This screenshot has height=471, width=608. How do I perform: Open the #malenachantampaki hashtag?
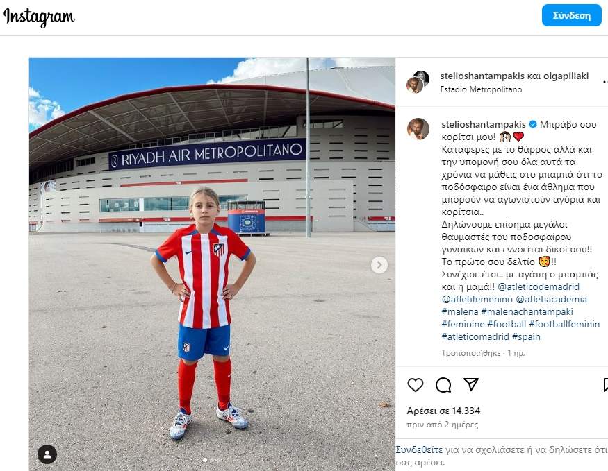527,311
